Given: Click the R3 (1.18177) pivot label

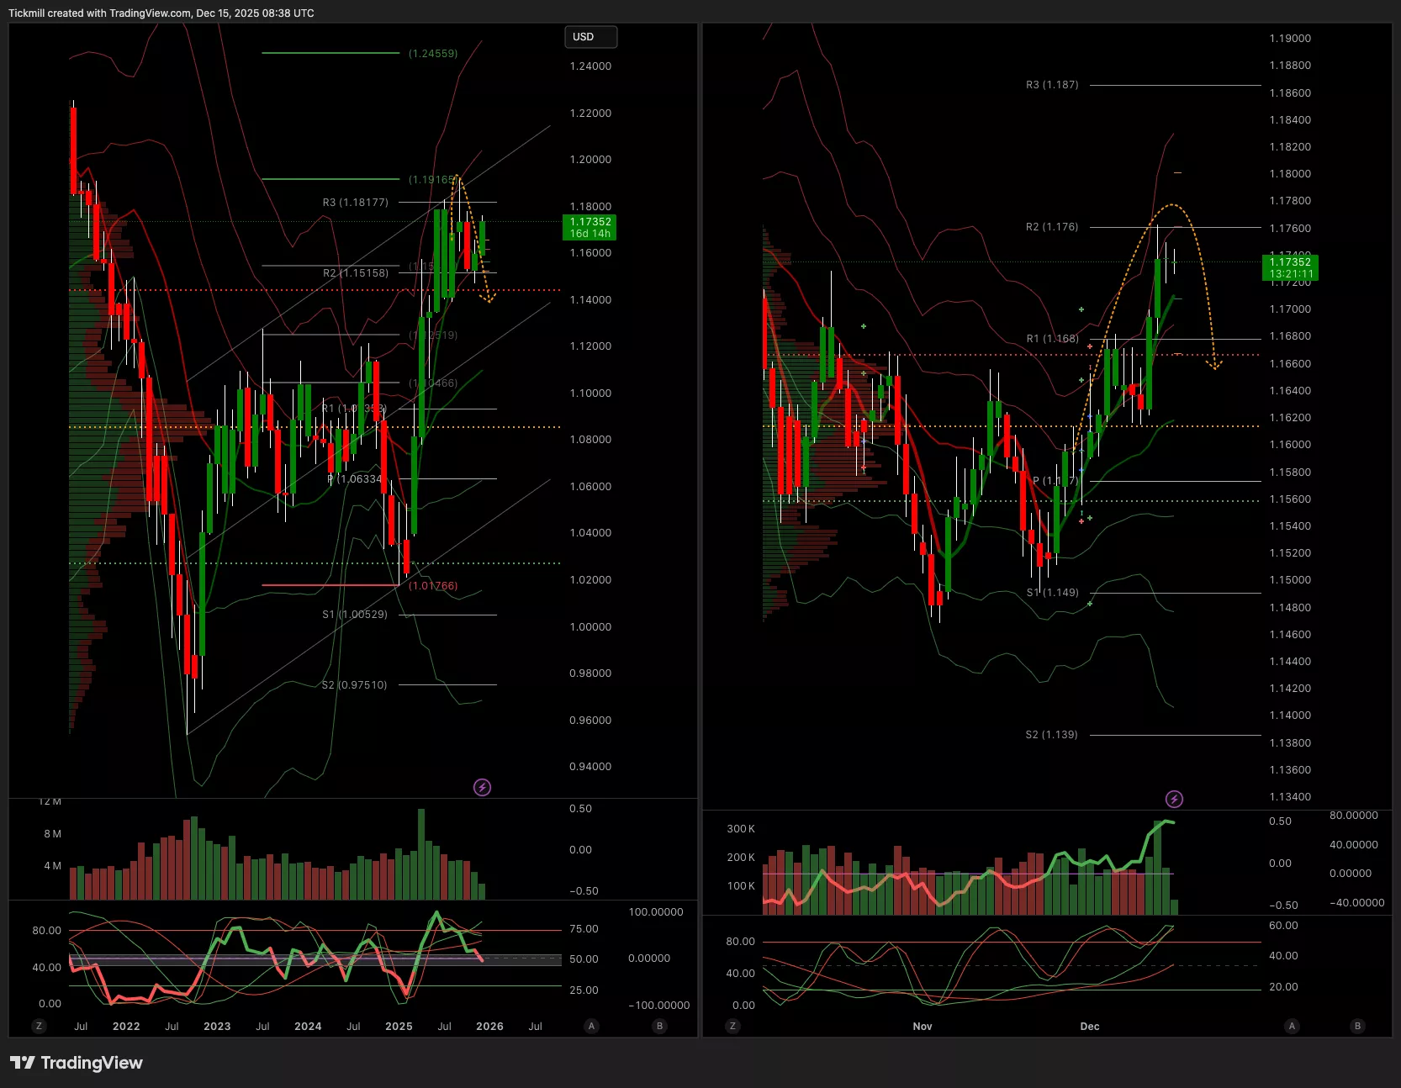Looking at the screenshot, I should tap(355, 203).
